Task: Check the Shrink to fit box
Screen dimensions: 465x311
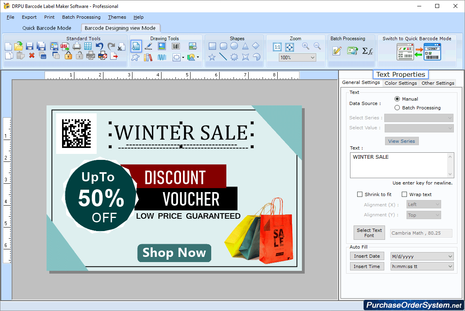Action: point(360,194)
